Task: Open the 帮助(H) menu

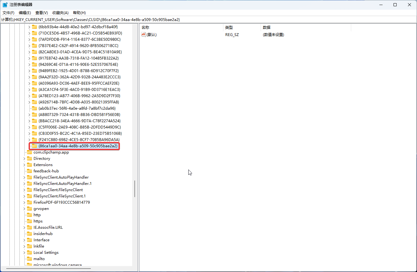Action: [x=79, y=13]
